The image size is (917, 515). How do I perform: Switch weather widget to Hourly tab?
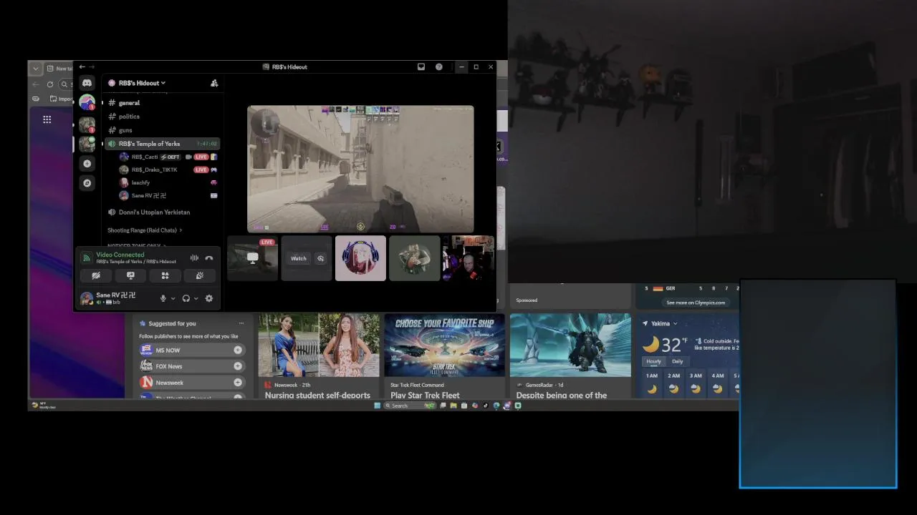(x=654, y=361)
